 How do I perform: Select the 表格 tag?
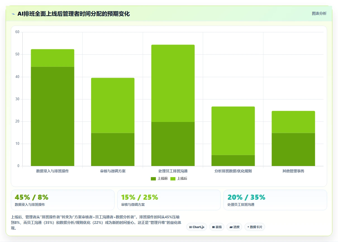point(217,227)
